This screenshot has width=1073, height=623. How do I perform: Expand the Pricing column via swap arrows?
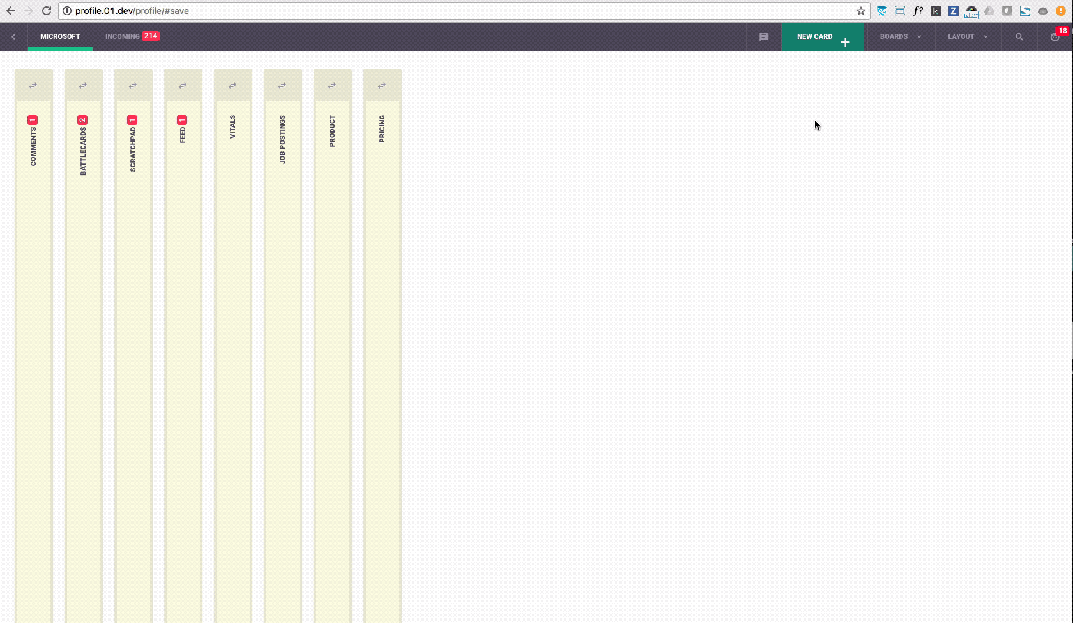[x=382, y=86]
